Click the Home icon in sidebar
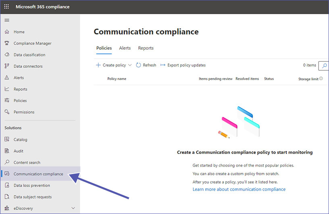 click(x=6, y=32)
